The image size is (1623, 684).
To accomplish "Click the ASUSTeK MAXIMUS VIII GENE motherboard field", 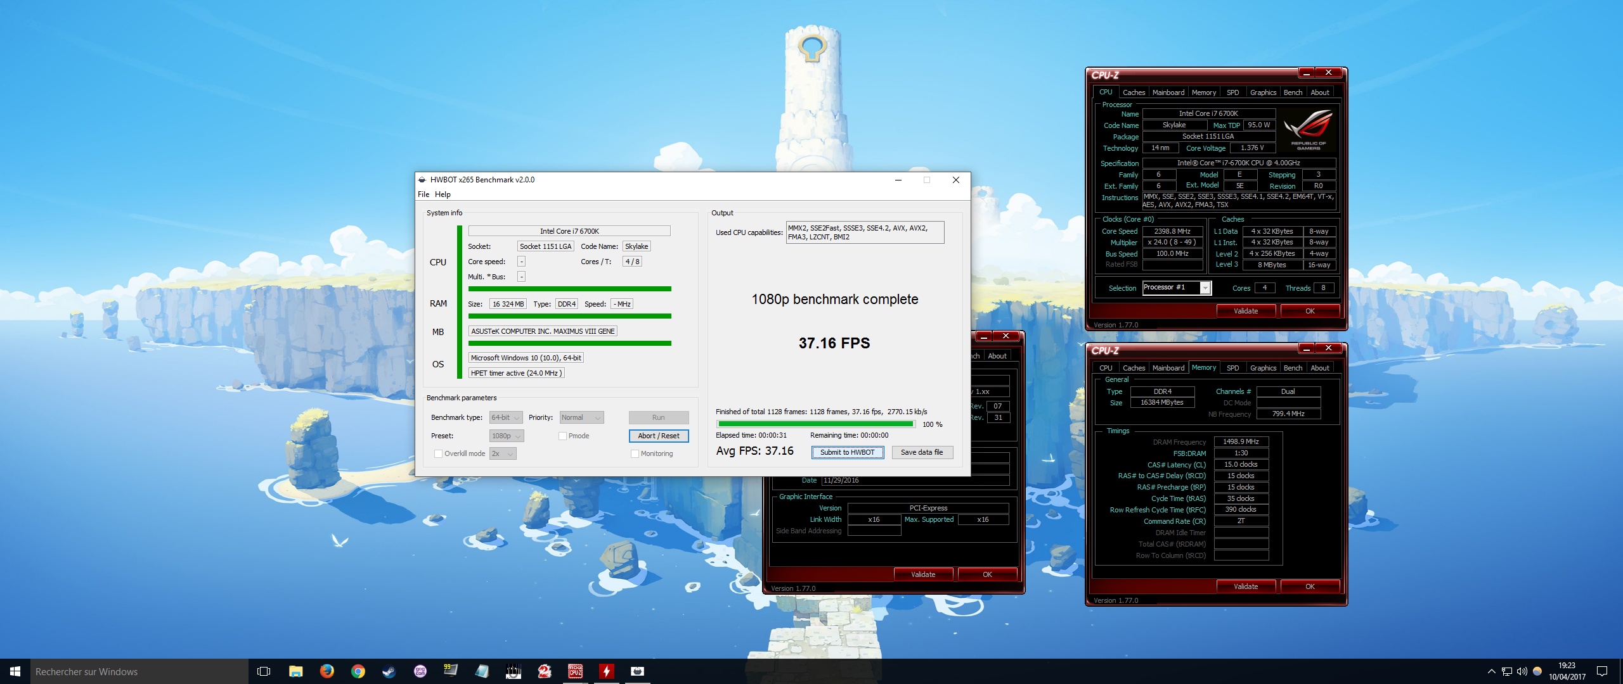I will pos(543,331).
